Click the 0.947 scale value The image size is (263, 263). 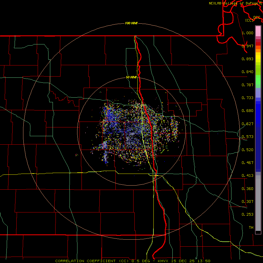coord(248,46)
